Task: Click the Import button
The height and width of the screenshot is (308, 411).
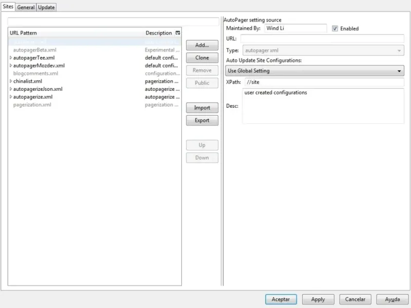Action: point(202,108)
